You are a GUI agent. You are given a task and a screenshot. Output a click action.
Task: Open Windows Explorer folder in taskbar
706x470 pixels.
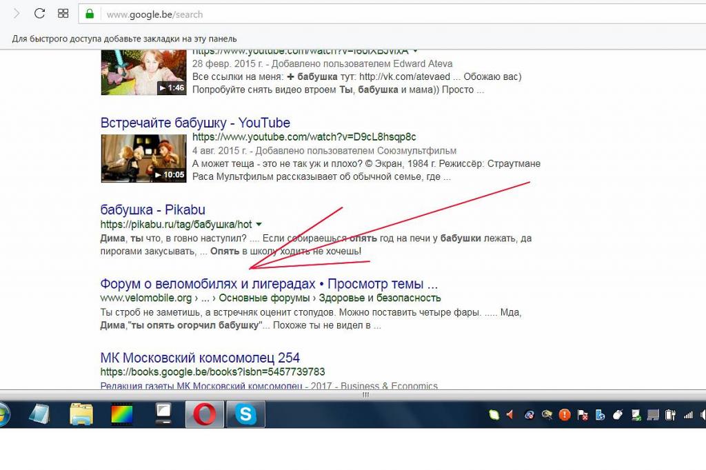81,414
